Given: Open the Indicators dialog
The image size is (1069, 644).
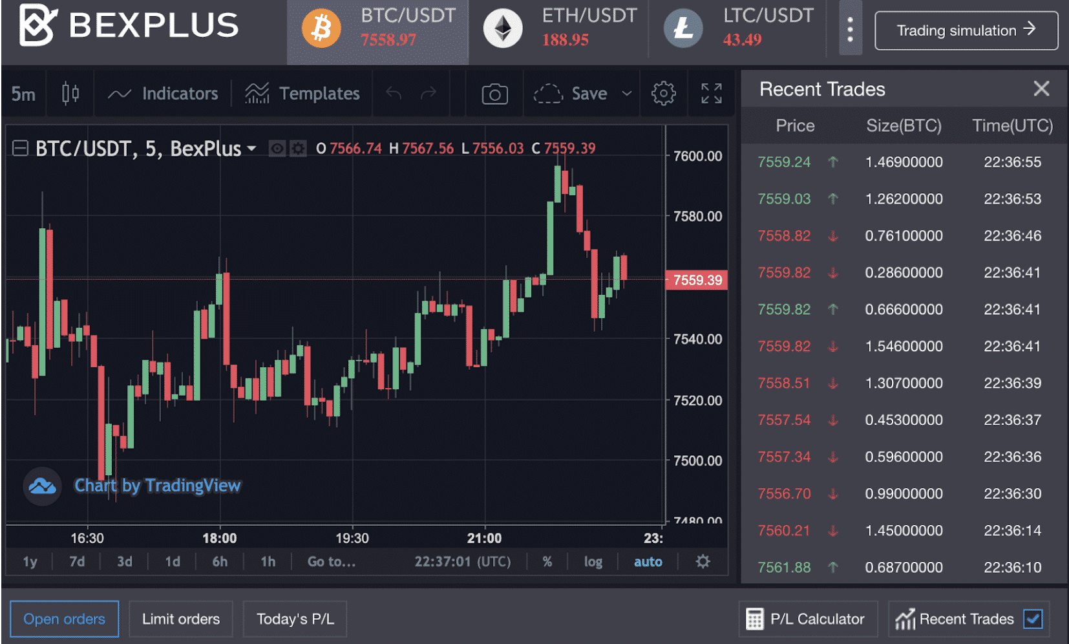Looking at the screenshot, I should [x=163, y=94].
